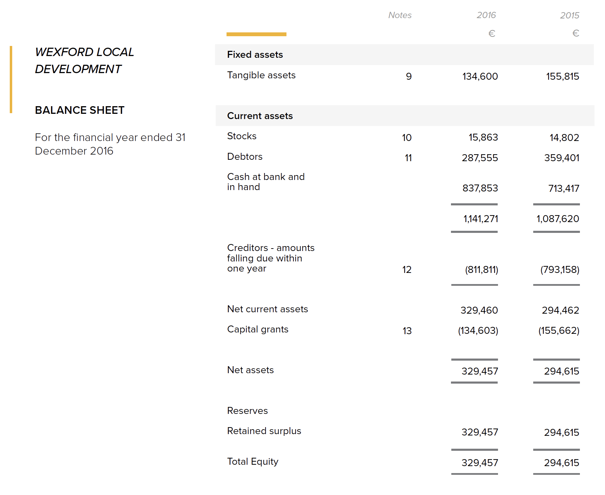Click Cash 2016 value 837,853
The image size is (605, 495).
coord(480,188)
